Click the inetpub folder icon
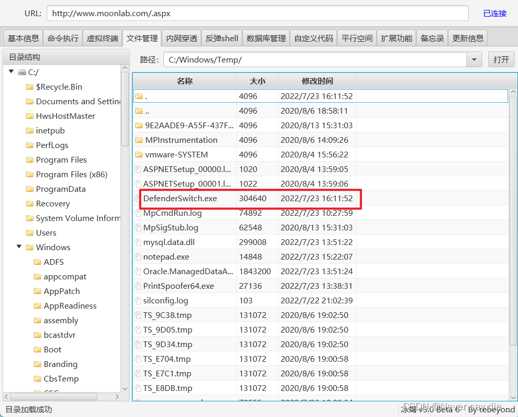 30,131
